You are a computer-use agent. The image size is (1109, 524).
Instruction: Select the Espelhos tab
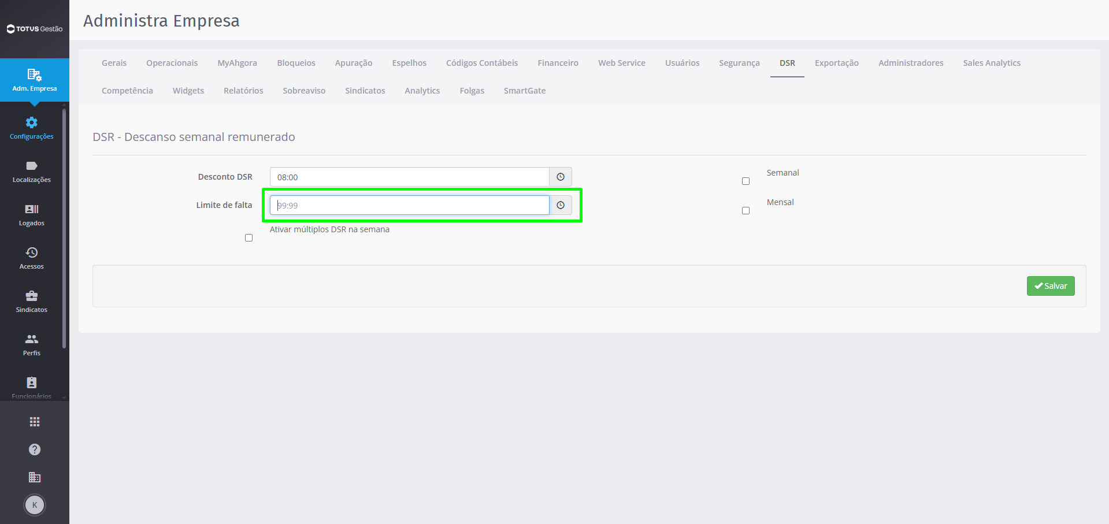[409, 63]
